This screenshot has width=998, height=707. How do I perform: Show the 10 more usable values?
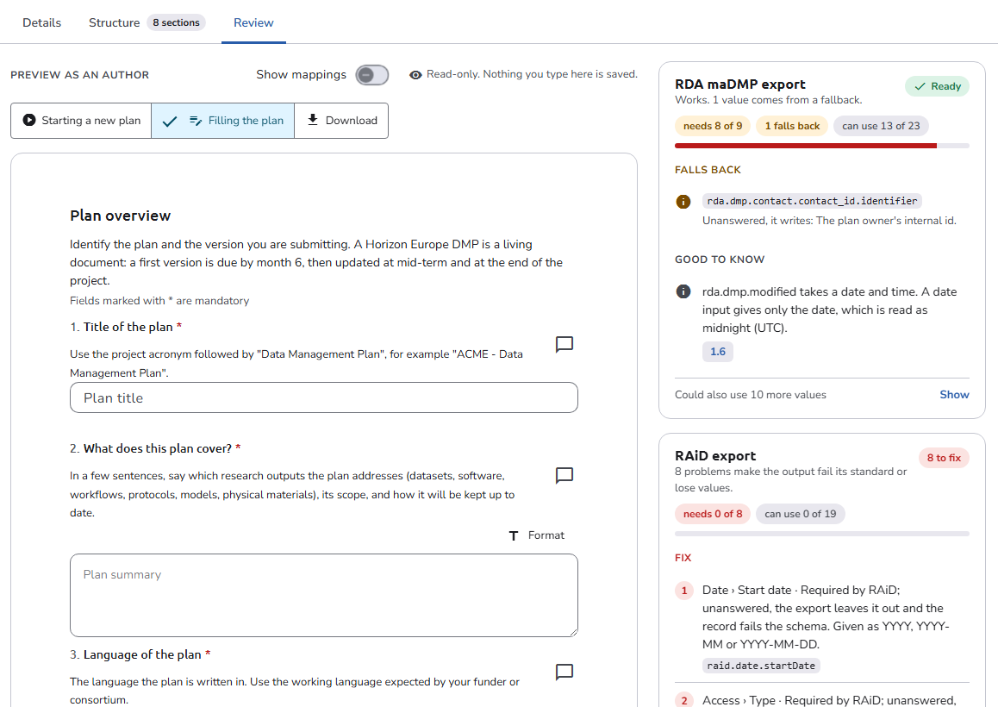[x=954, y=395]
